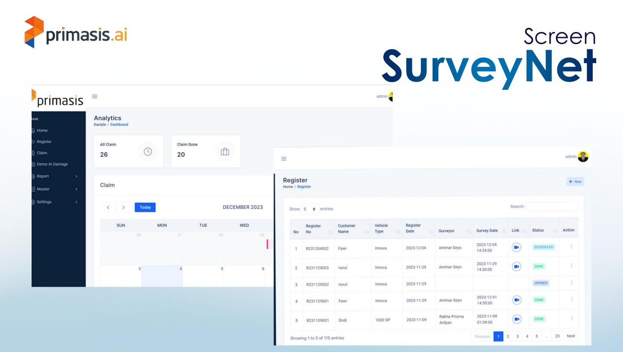Click the primasis.ai logo at top
623x352 pixels.
[x=76, y=32]
